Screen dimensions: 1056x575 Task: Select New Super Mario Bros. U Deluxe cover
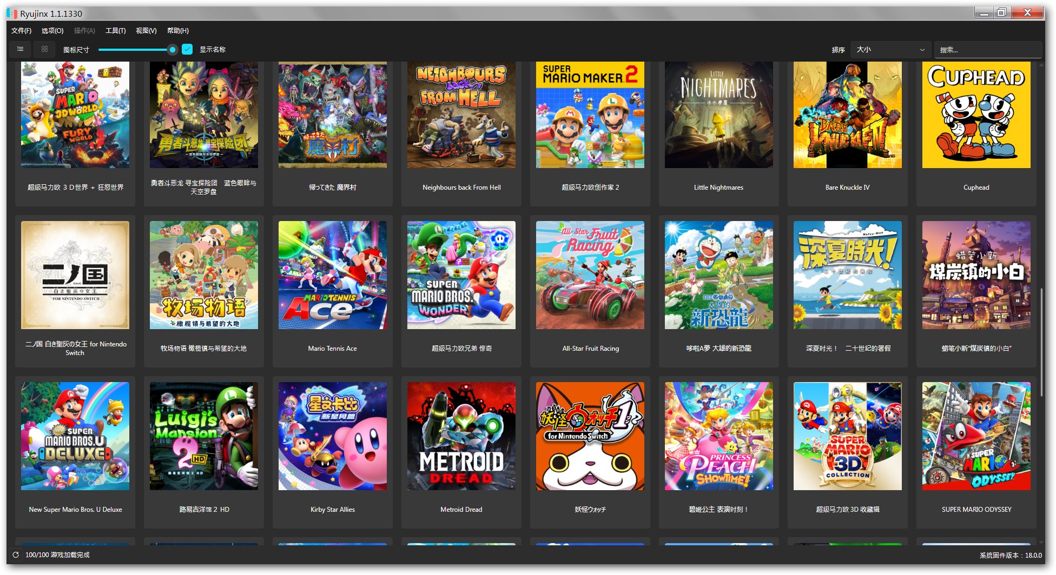pos(75,436)
